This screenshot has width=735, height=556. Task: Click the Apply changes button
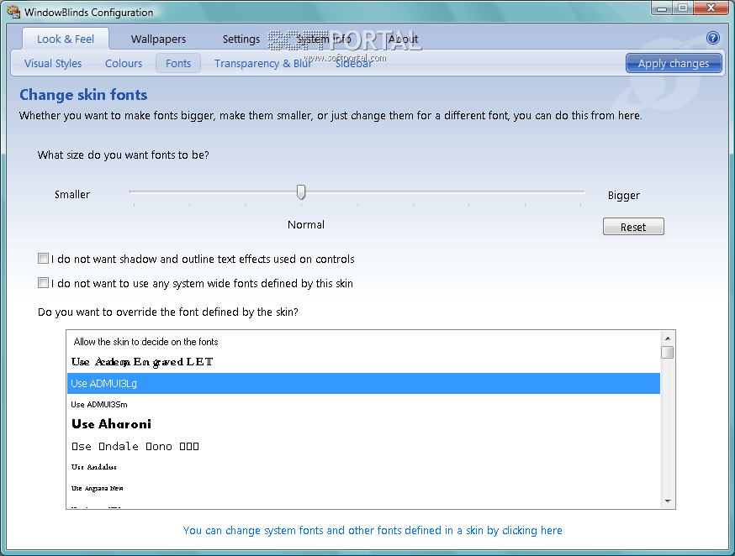[x=674, y=63]
